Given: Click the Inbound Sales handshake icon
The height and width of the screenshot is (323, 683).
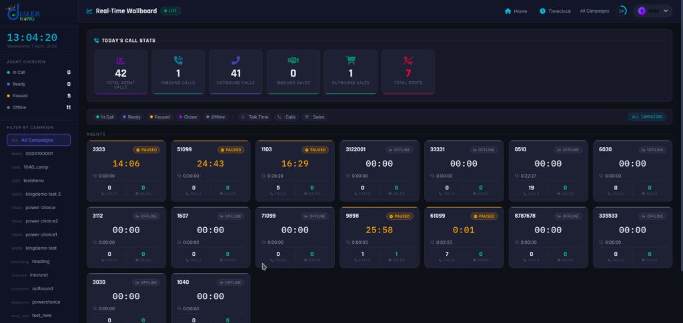Looking at the screenshot, I should [x=293, y=61].
